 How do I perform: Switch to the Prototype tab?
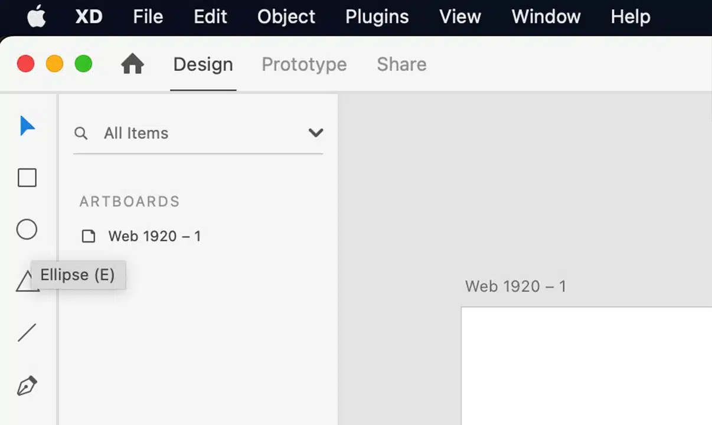303,64
